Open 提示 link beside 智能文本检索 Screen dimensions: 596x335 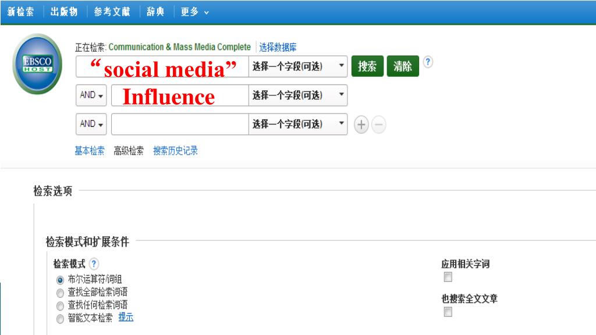pyautogui.click(x=126, y=317)
